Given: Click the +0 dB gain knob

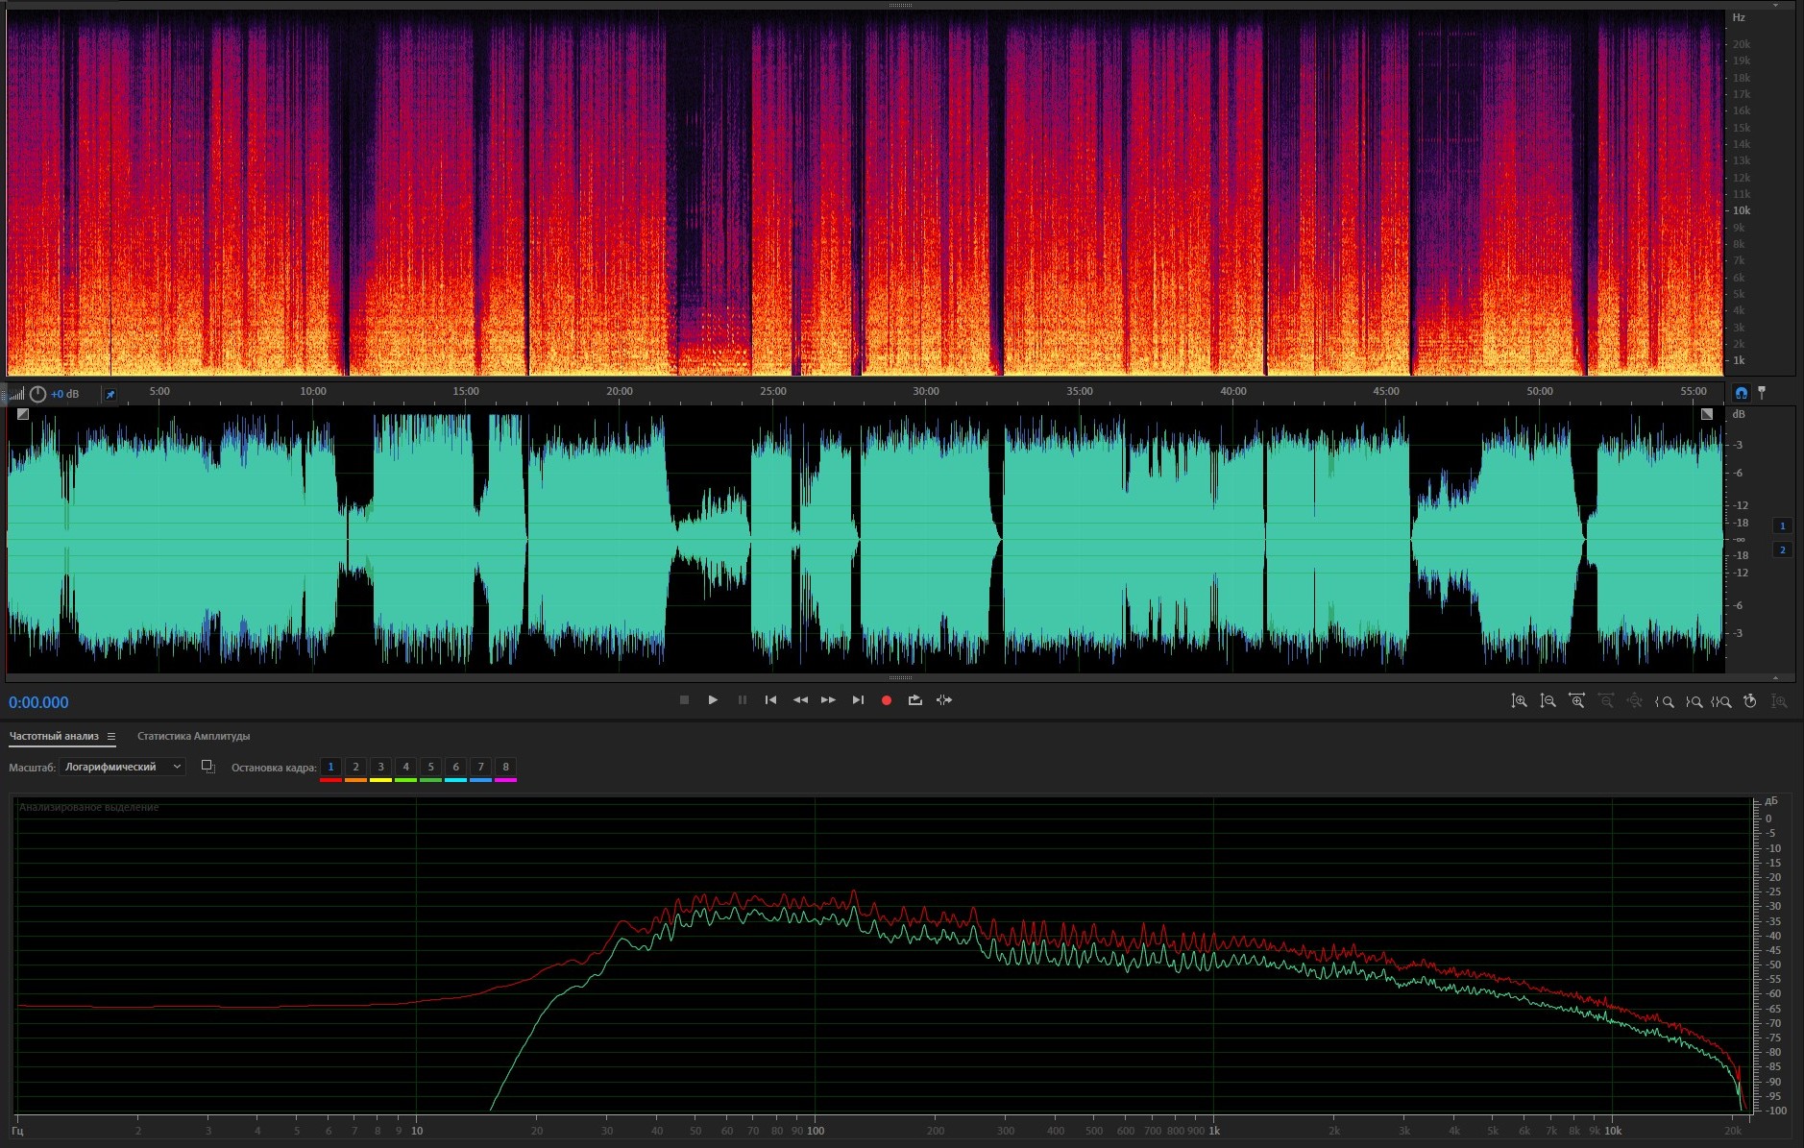Looking at the screenshot, I should pos(37,394).
